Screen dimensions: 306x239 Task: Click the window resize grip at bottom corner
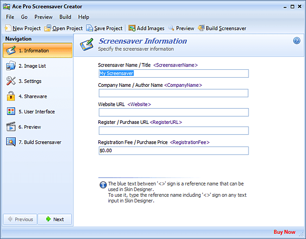(302, 234)
